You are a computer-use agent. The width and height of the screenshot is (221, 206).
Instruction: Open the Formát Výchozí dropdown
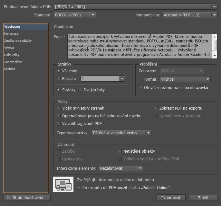(x=185, y=79)
